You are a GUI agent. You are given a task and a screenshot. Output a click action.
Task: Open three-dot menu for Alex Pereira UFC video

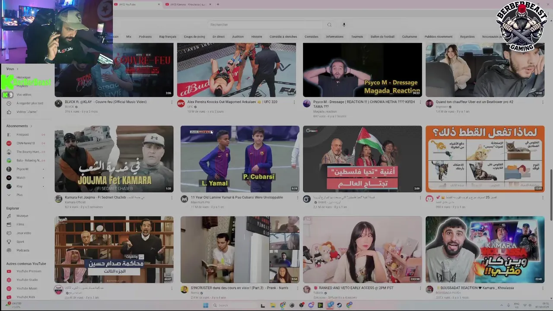point(294,102)
